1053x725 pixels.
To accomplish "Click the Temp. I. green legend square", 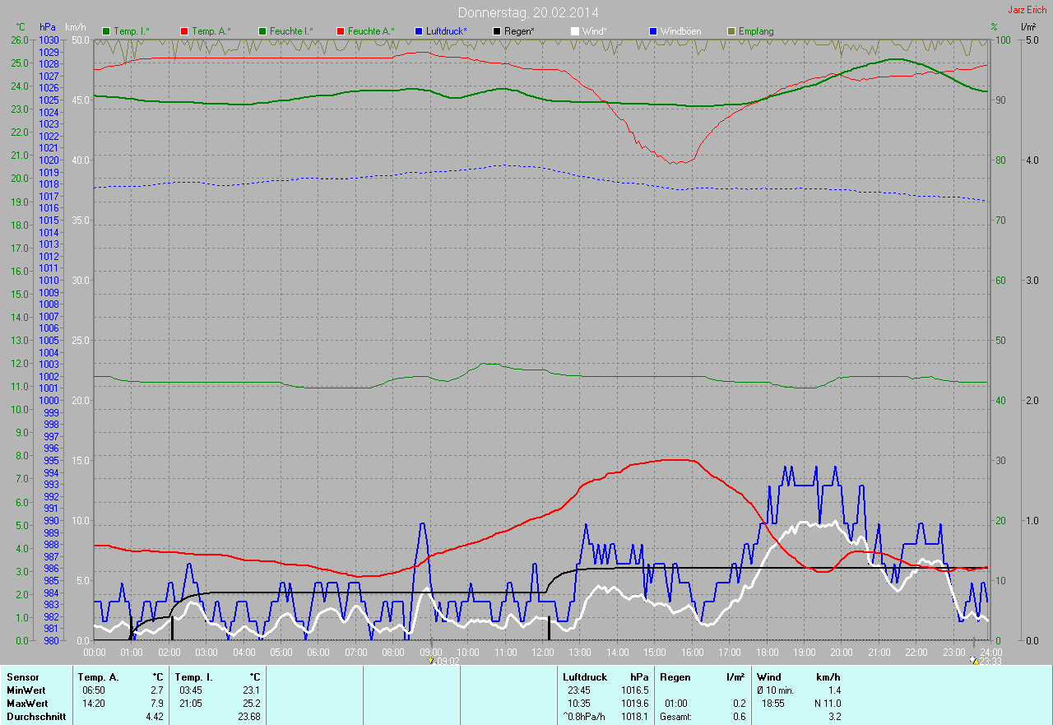I will pyautogui.click(x=106, y=31).
